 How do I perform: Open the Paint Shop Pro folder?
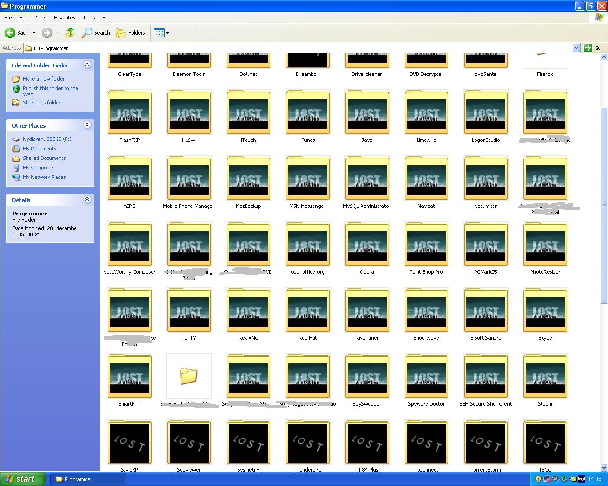click(x=426, y=244)
